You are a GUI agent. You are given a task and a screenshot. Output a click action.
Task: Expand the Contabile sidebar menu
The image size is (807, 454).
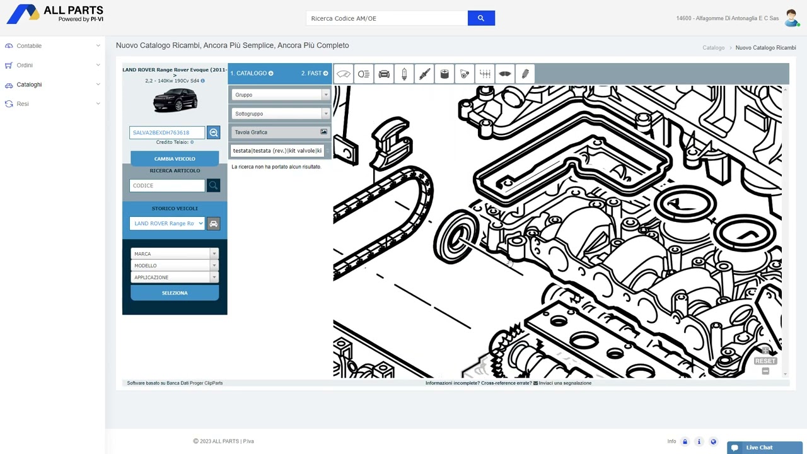click(52, 46)
